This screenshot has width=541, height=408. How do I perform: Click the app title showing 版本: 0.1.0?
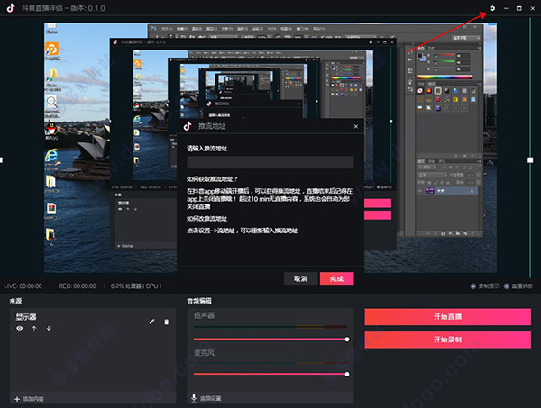coord(63,8)
